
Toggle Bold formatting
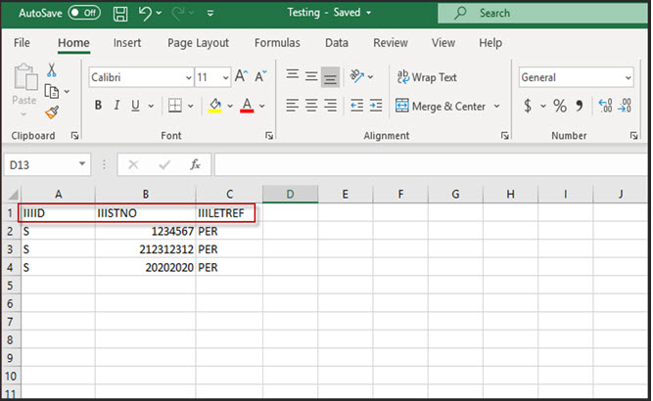coord(98,106)
